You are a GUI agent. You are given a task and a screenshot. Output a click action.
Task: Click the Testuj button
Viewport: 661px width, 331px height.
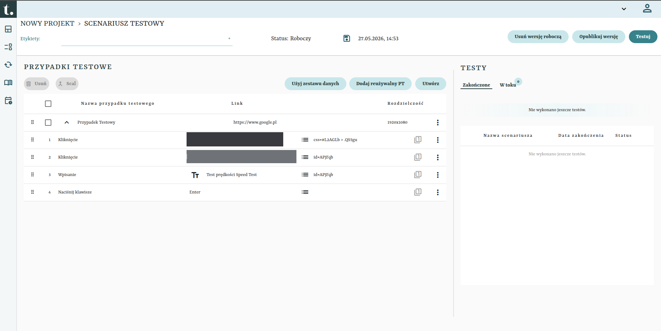(643, 37)
